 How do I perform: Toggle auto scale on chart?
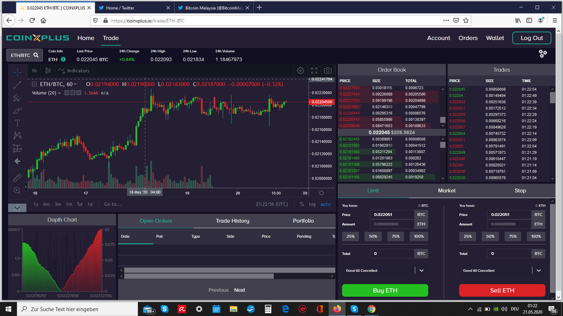325,204
